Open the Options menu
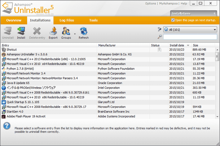Viewport: 220px width, 146px height. 150,4
